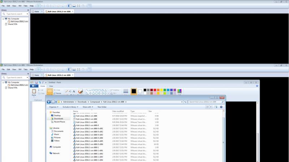Open Recent Places in the Explorer navigation pane
This screenshot has width=289, height=162.
coord(59,122)
